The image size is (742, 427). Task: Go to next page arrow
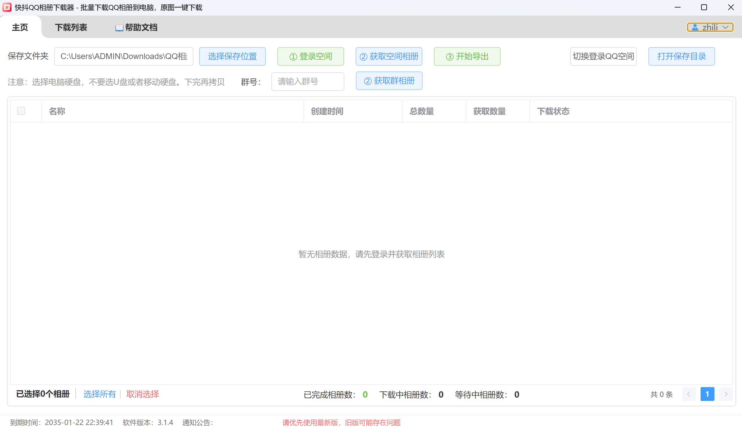tap(726, 394)
